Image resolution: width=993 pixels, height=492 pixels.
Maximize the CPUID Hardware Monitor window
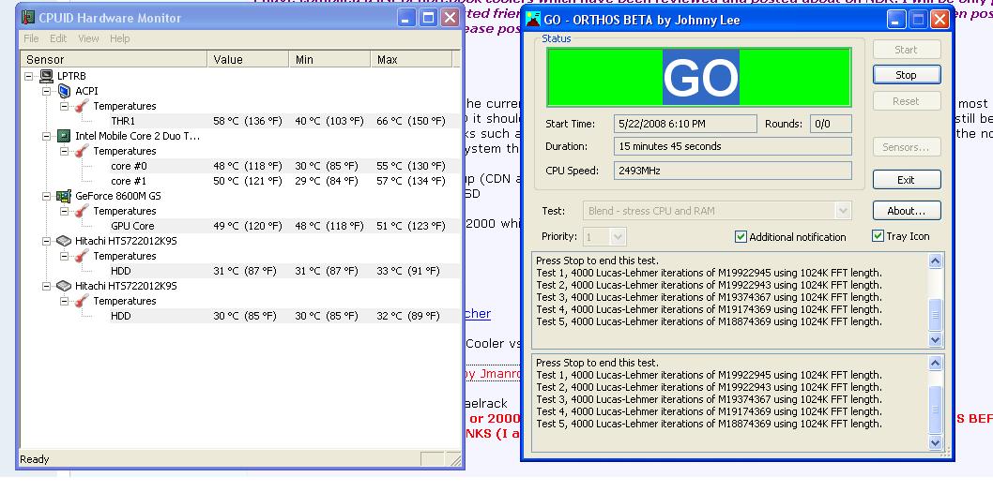coord(428,18)
